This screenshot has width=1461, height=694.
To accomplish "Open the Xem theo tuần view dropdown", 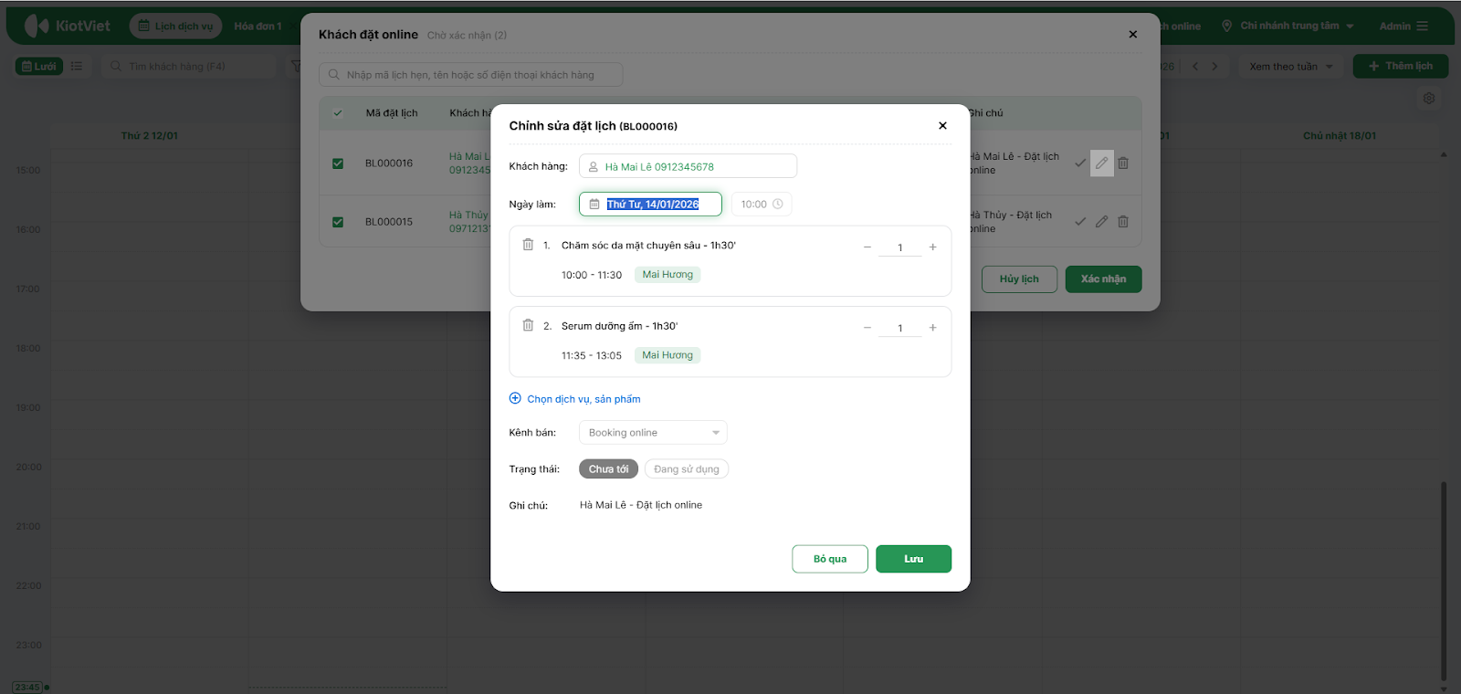I will [x=1291, y=67].
